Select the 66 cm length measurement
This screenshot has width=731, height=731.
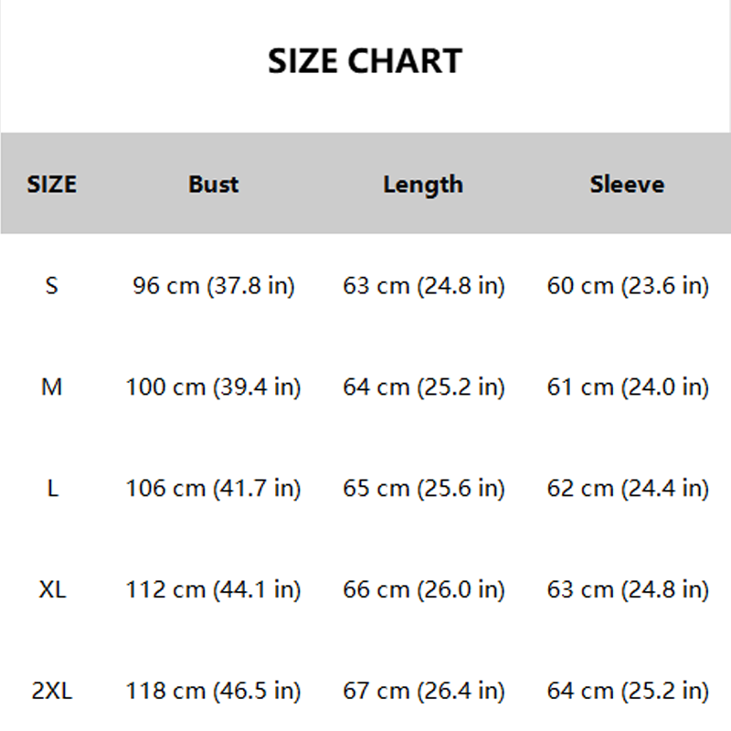[x=424, y=589]
